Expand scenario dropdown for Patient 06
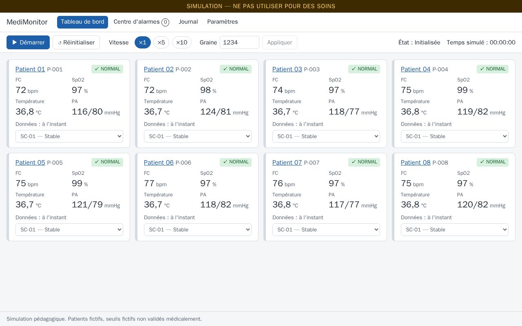Viewport: 522px width, 326px height. (198, 230)
